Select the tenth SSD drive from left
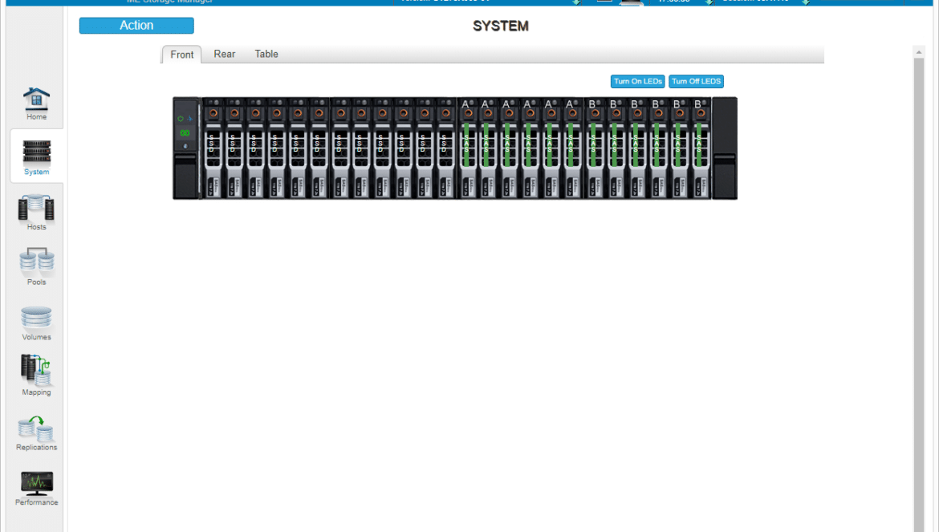The image size is (939, 532). coord(403,148)
